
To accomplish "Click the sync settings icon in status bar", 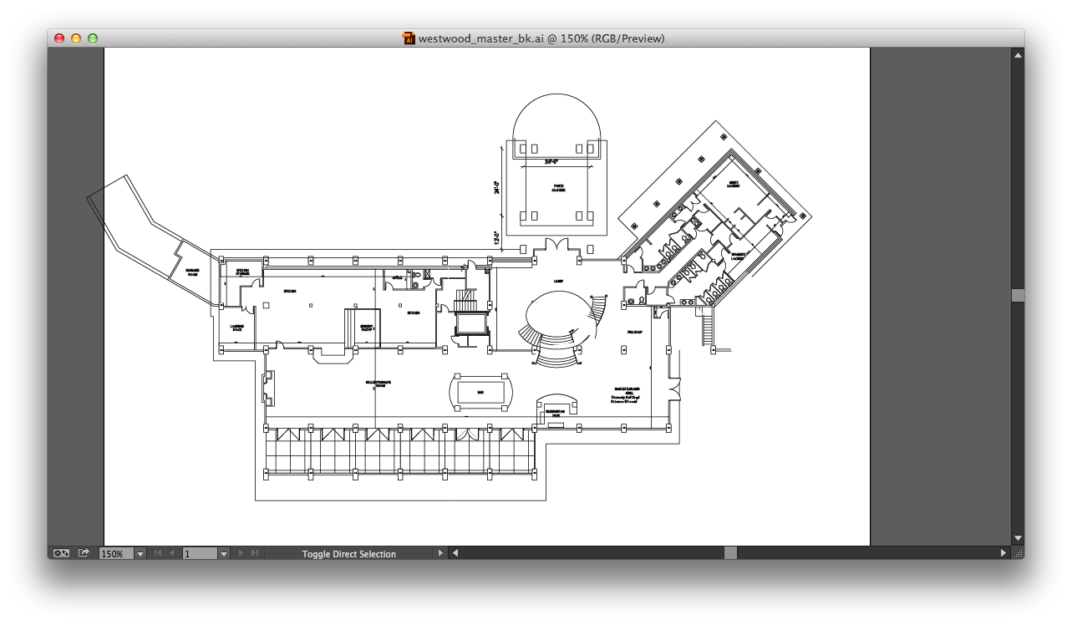I will tap(62, 553).
